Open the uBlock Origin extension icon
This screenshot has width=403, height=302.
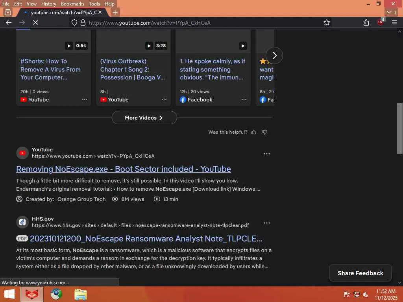(x=381, y=22)
